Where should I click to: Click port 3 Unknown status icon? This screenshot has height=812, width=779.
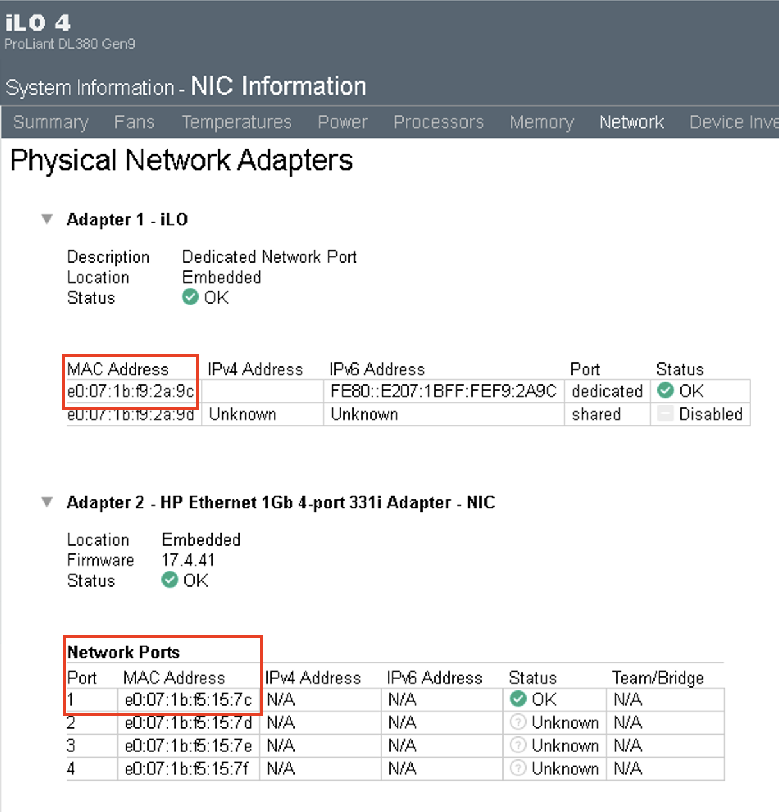pos(518,745)
